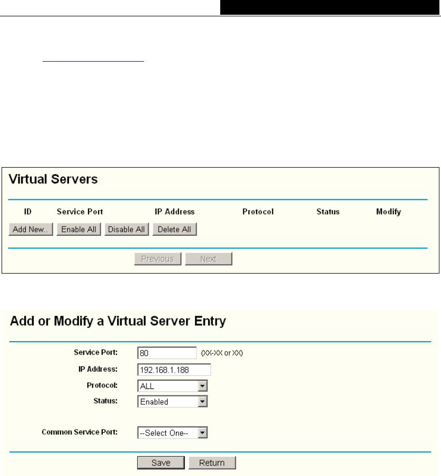
Task: Click the Disable All button
Action: point(126,229)
